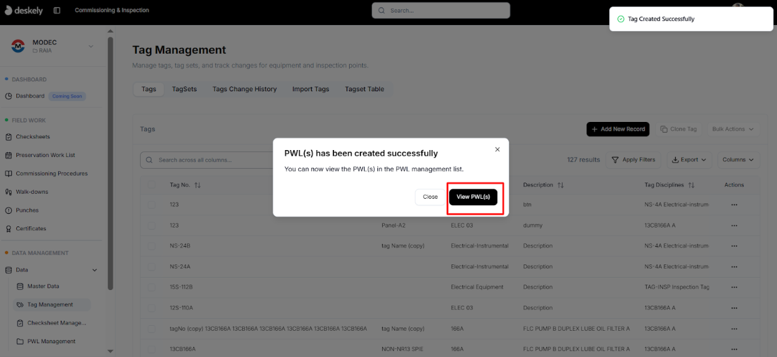This screenshot has width=777, height=357.
Task: Click the 127 results text
Action: [583, 160]
